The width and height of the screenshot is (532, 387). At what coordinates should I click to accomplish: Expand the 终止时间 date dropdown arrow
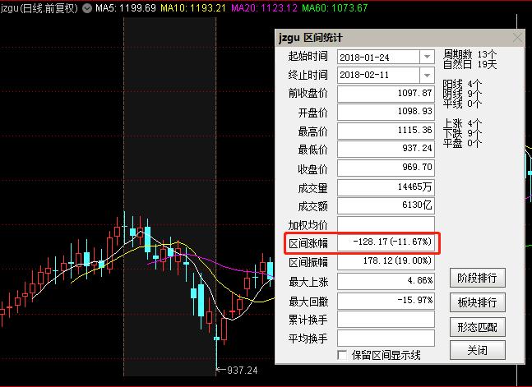point(427,75)
